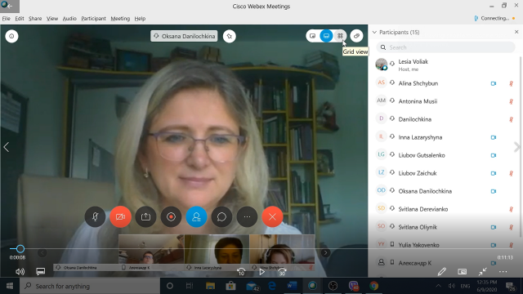Click the pencil edit icon
523x294 pixels.
[442, 272]
